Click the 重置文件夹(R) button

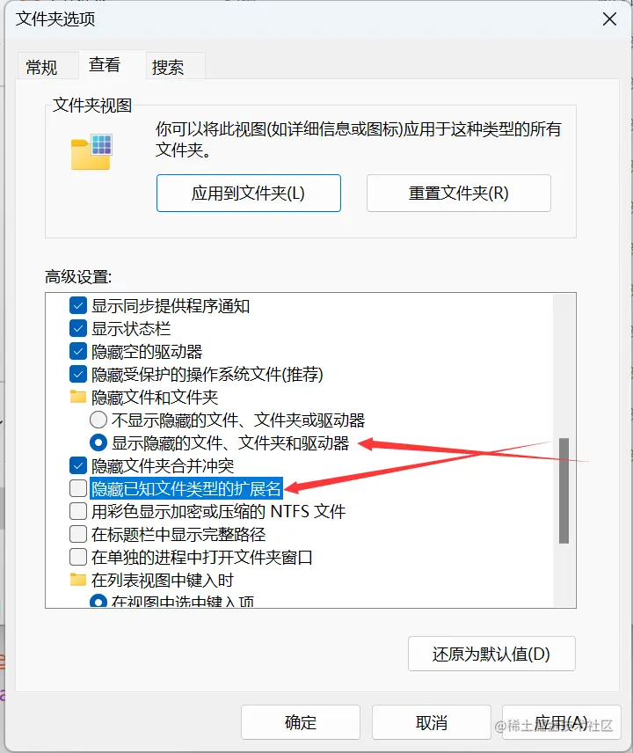(458, 193)
